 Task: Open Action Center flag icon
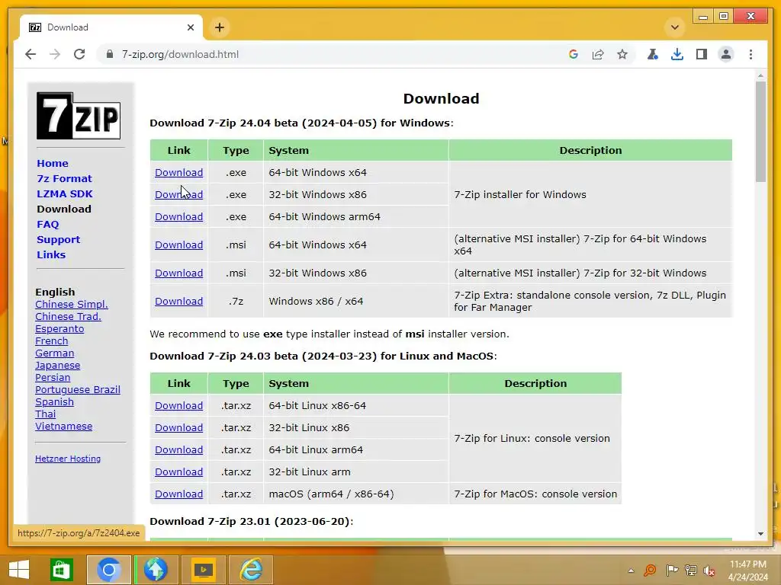[x=672, y=570]
